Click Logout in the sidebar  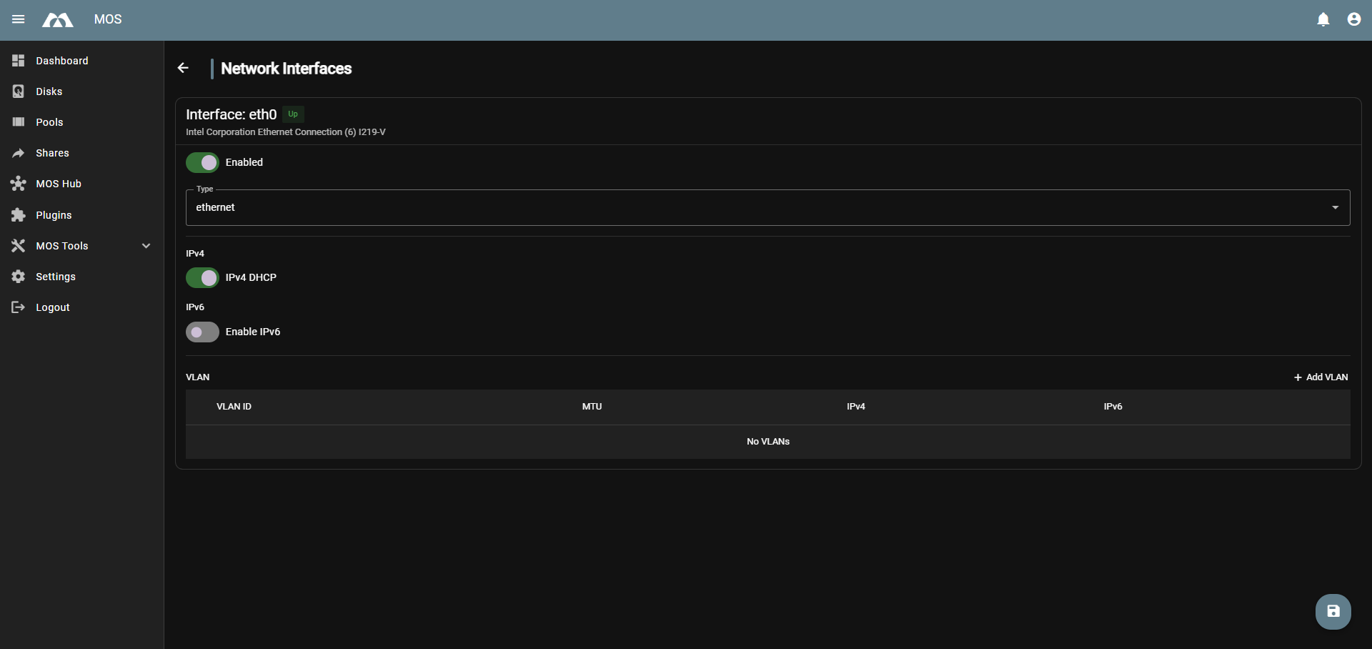(53, 307)
